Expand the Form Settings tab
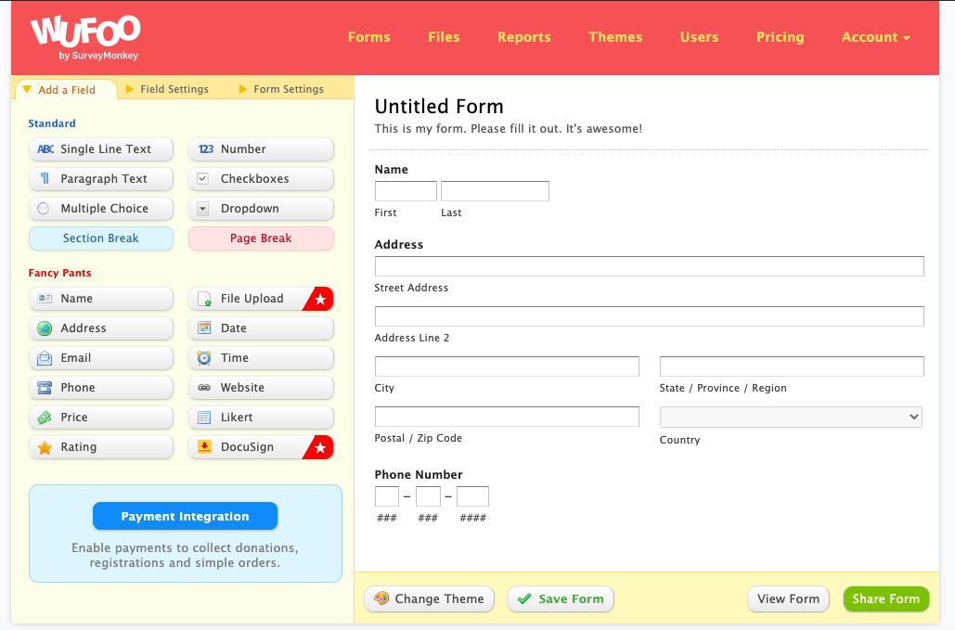 (x=281, y=89)
